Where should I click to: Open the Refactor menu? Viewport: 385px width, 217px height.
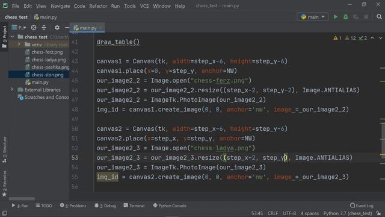(x=98, y=6)
